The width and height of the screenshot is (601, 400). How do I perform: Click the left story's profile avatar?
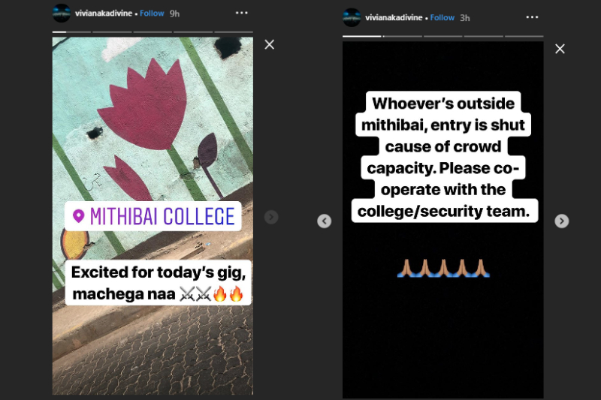(62, 13)
